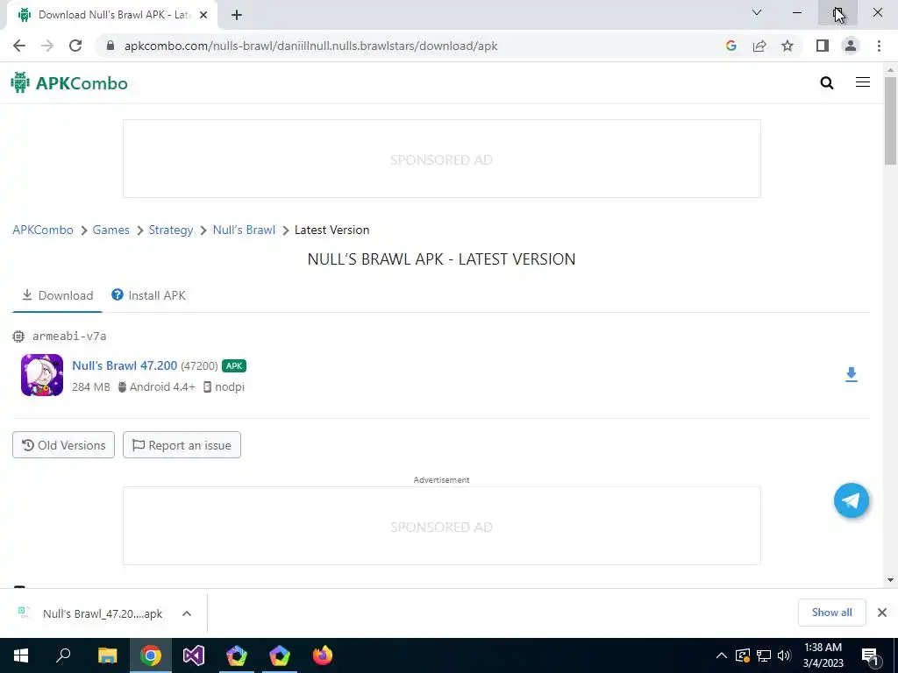Screen dimensions: 898x673
Task: Open the browser side panel
Action: (823, 46)
